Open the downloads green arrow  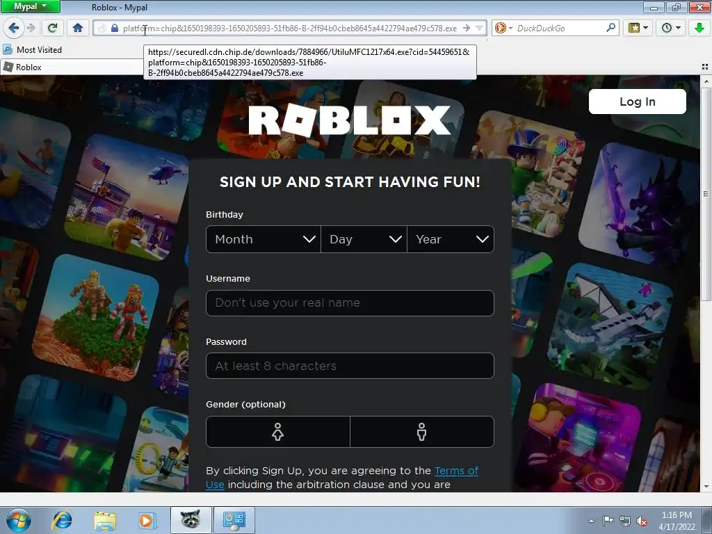699,28
